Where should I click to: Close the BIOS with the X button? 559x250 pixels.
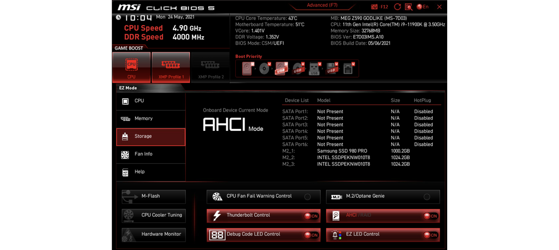coord(439,7)
